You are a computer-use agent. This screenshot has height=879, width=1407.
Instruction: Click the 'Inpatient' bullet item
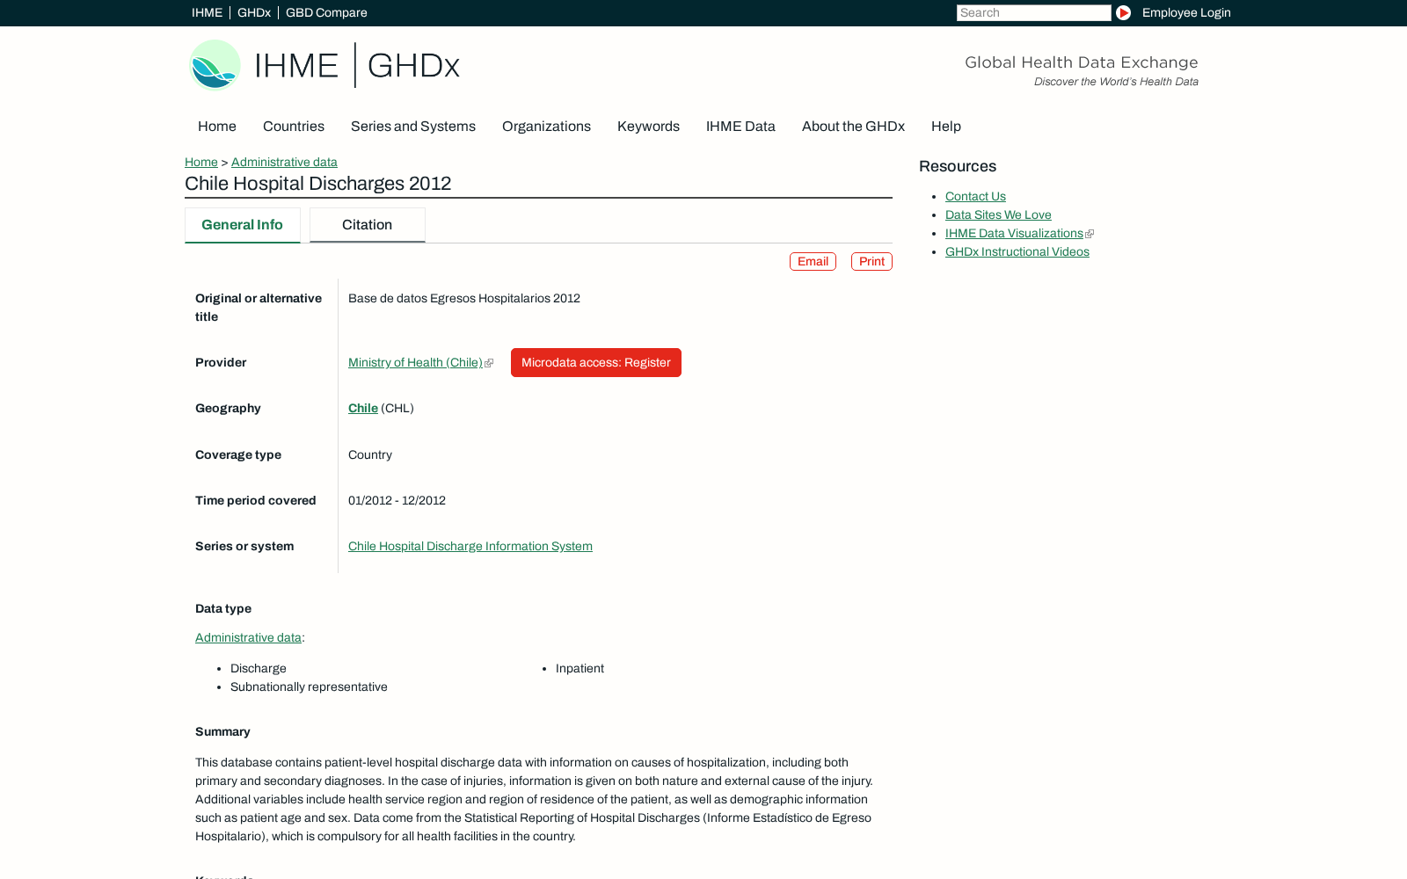pos(580,669)
